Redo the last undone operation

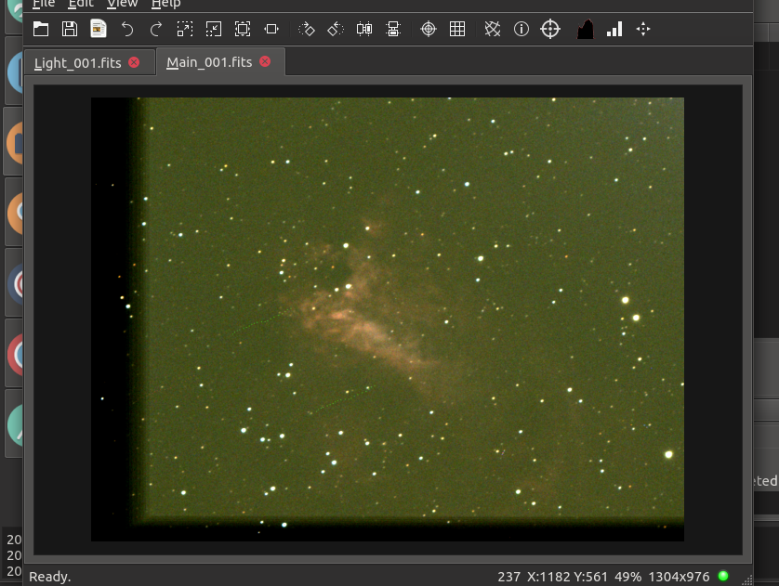[x=156, y=30]
